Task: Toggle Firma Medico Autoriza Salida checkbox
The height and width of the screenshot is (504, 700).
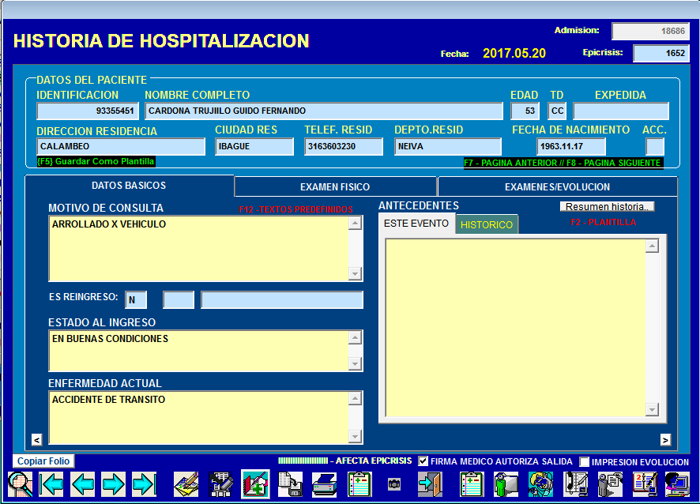Action: pos(423,461)
